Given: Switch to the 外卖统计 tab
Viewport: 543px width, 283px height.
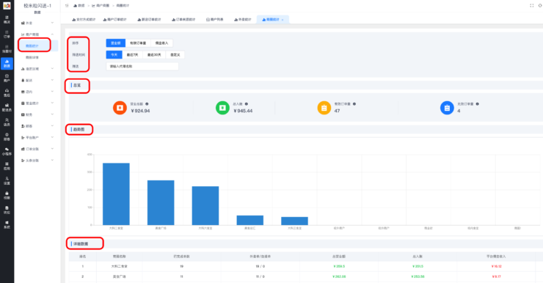Looking at the screenshot, I should pyautogui.click(x=242, y=20).
